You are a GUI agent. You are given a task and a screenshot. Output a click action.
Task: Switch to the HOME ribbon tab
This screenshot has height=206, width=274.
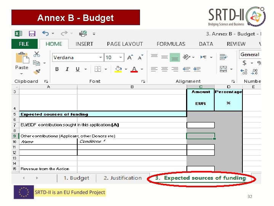[54, 44]
